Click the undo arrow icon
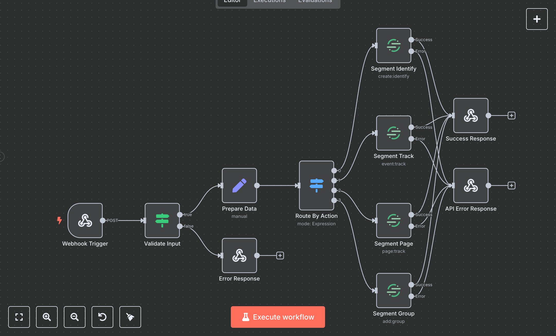The height and width of the screenshot is (336, 556). [102, 317]
